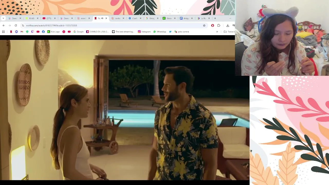Open the red circular target bookmark
This screenshot has height=185, width=329.
[64, 32]
